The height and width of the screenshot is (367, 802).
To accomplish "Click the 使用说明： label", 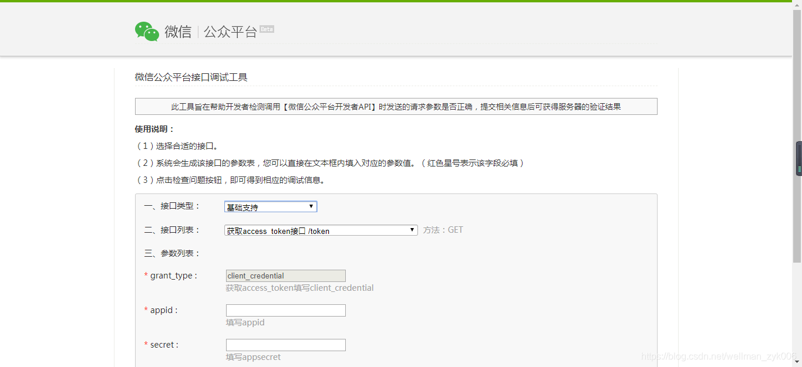I will point(154,129).
